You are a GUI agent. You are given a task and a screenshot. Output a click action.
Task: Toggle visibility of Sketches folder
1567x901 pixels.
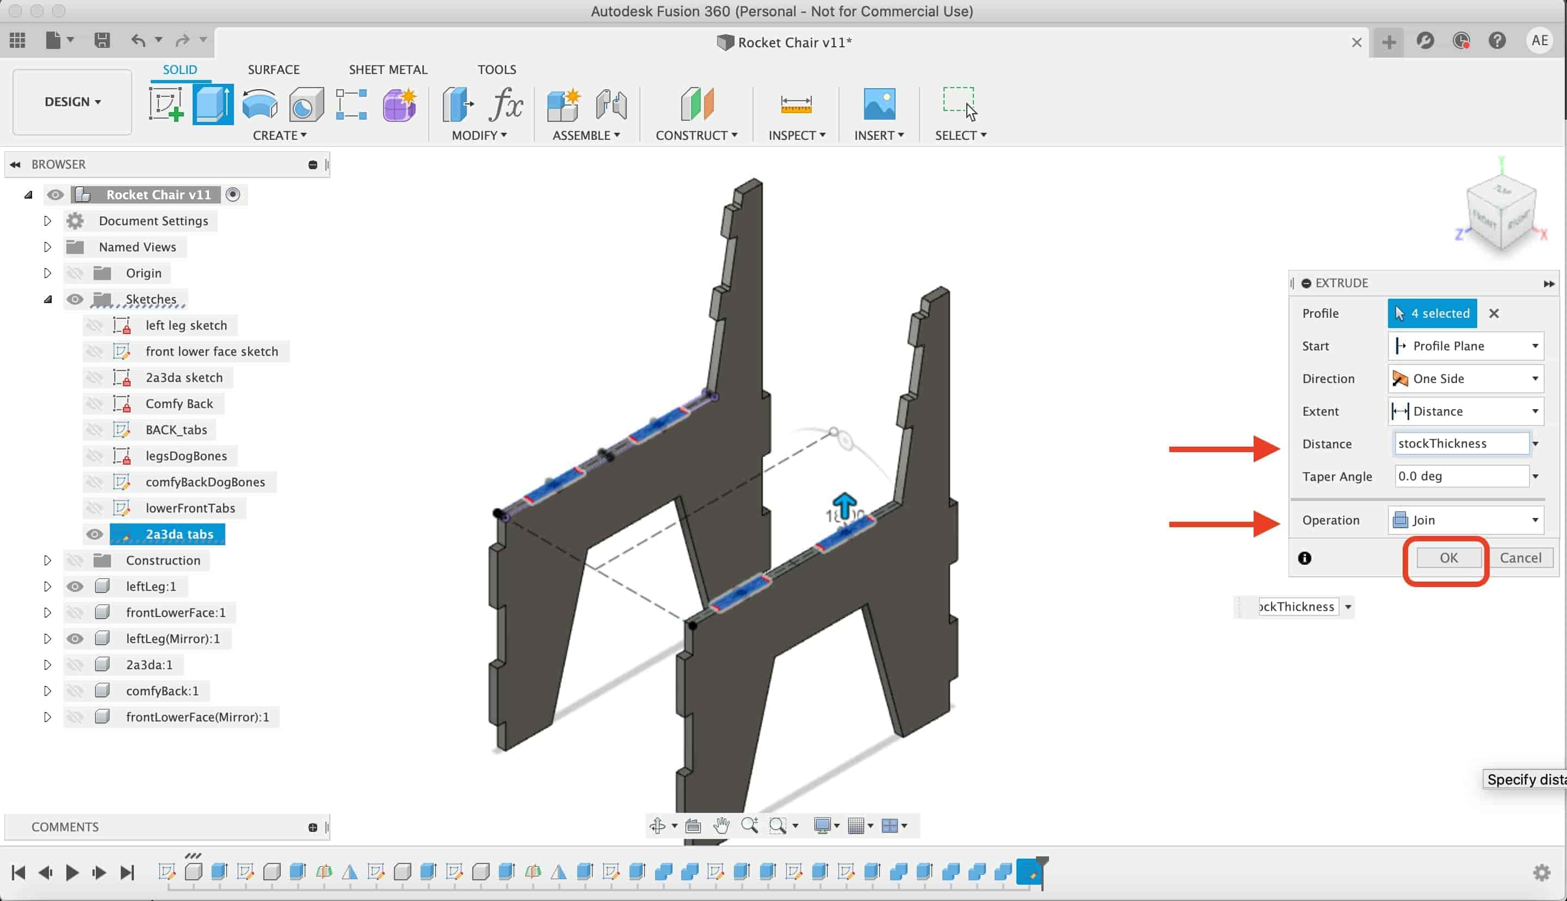pyautogui.click(x=75, y=299)
